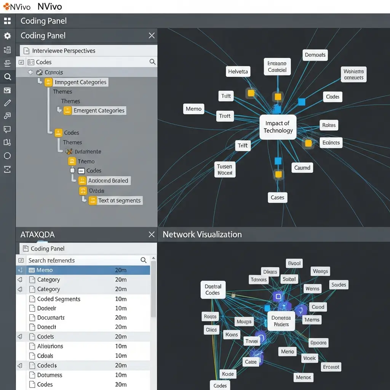Expand the Camrols node with plus icon

[30, 72]
